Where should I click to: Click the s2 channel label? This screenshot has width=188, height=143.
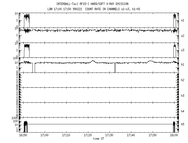183,35
